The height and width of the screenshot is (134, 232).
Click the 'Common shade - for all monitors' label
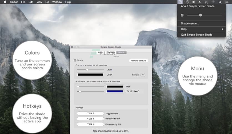[91, 65]
